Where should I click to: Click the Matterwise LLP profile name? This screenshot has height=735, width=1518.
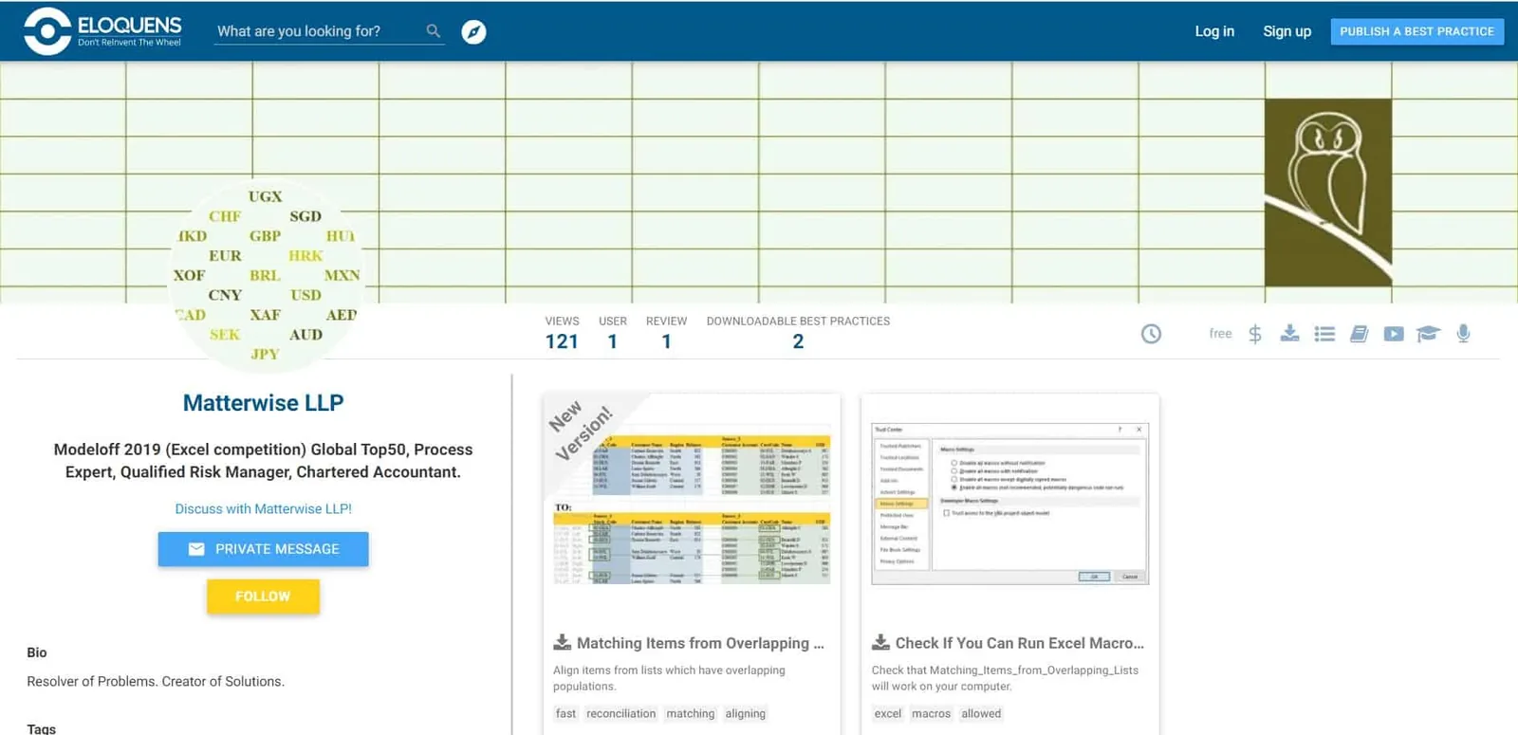(263, 403)
